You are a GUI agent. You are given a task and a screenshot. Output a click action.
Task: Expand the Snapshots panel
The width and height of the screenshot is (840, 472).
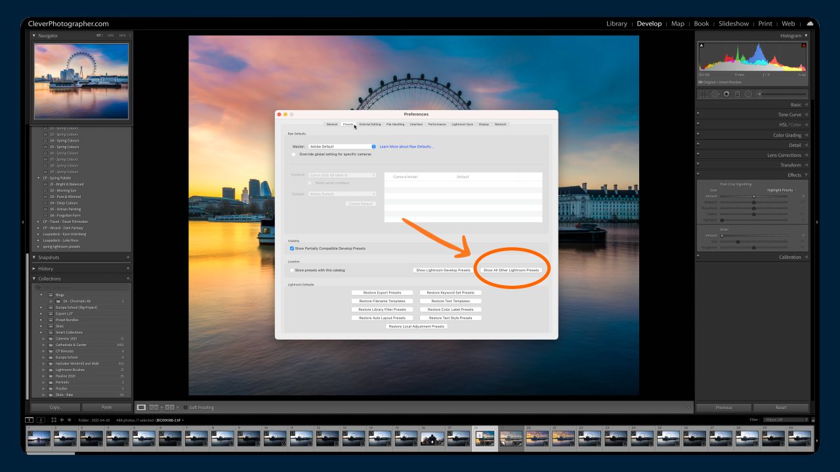coord(34,258)
